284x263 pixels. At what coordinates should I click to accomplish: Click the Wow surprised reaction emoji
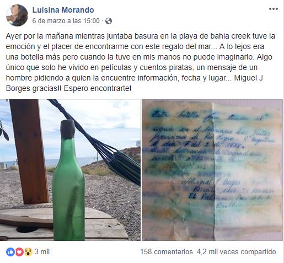(28, 252)
